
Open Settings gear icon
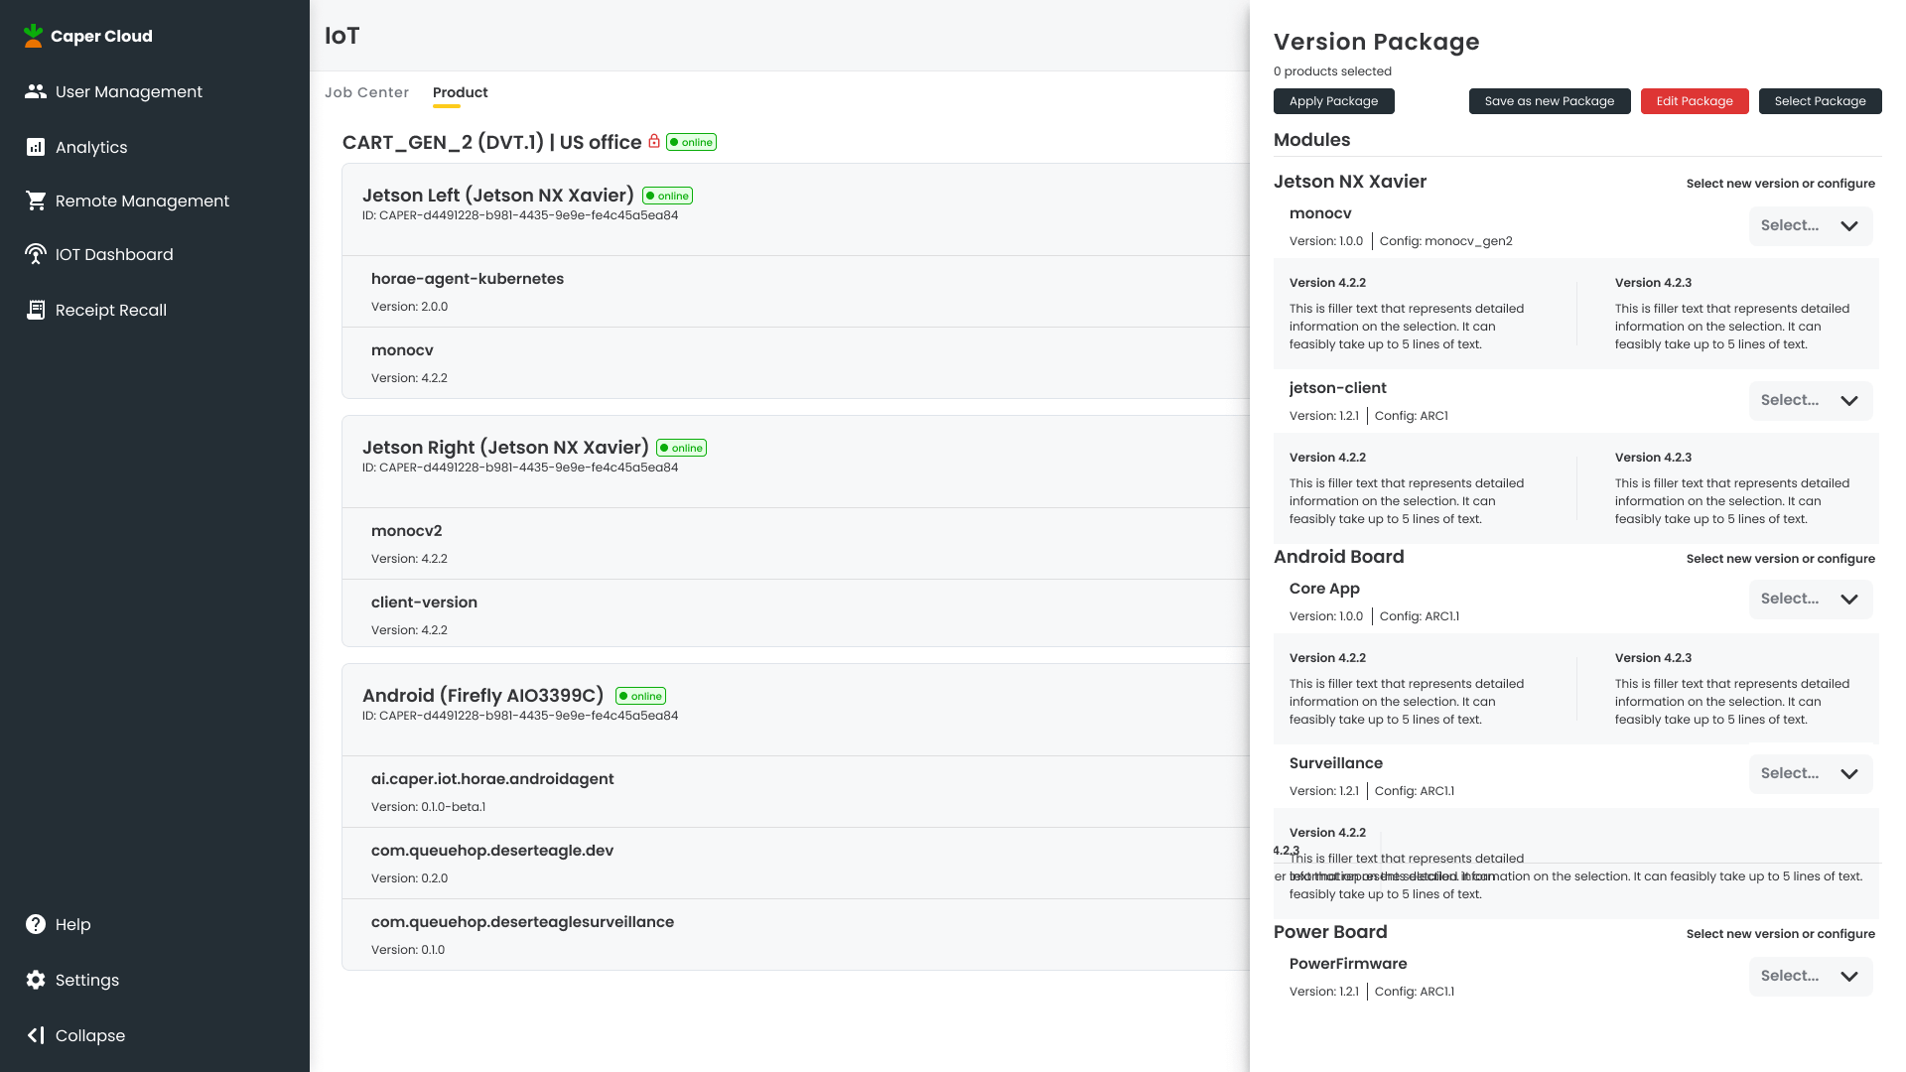[x=36, y=980]
